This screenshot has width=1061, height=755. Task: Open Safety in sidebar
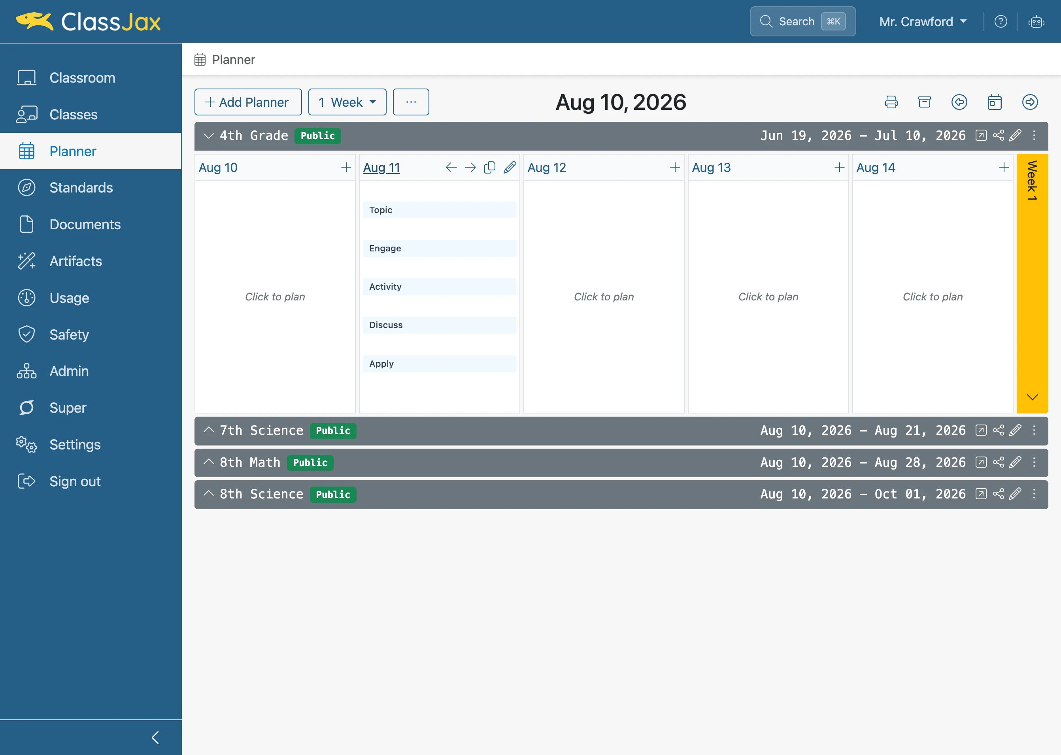(91, 334)
